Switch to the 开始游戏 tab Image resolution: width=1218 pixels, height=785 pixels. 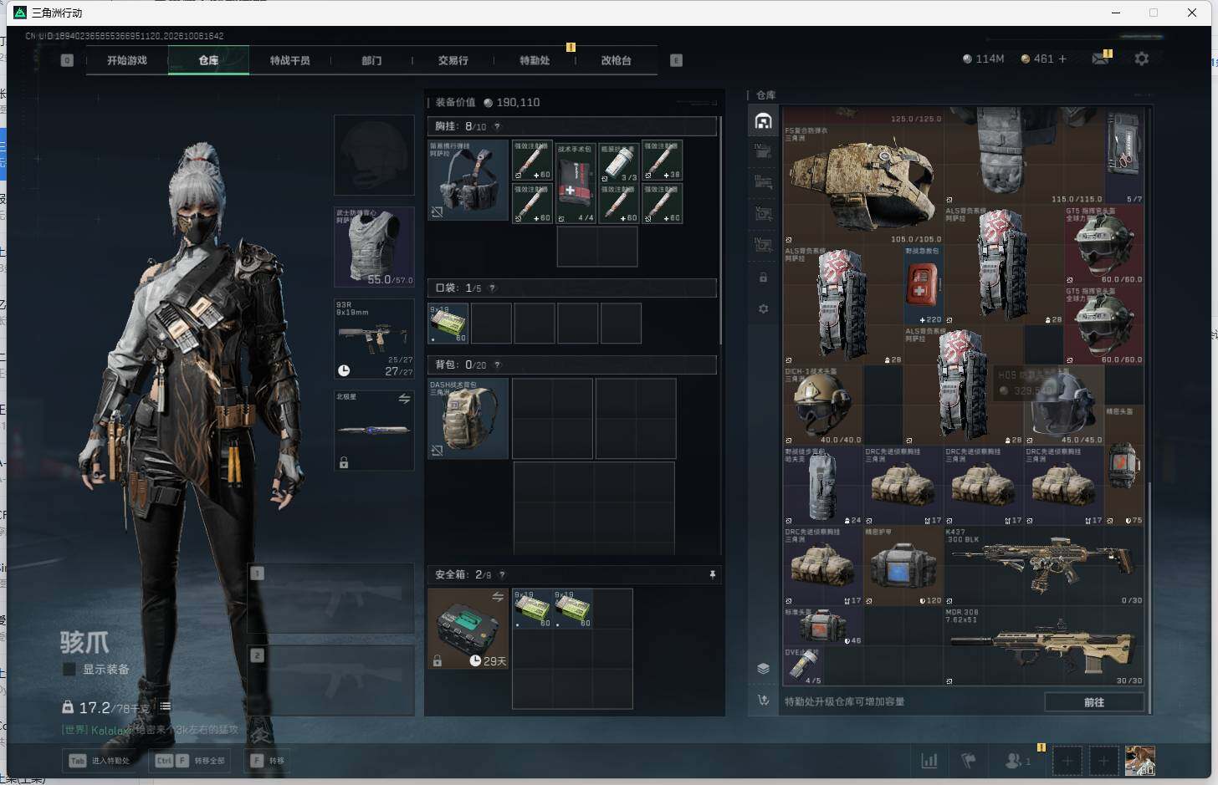click(127, 60)
